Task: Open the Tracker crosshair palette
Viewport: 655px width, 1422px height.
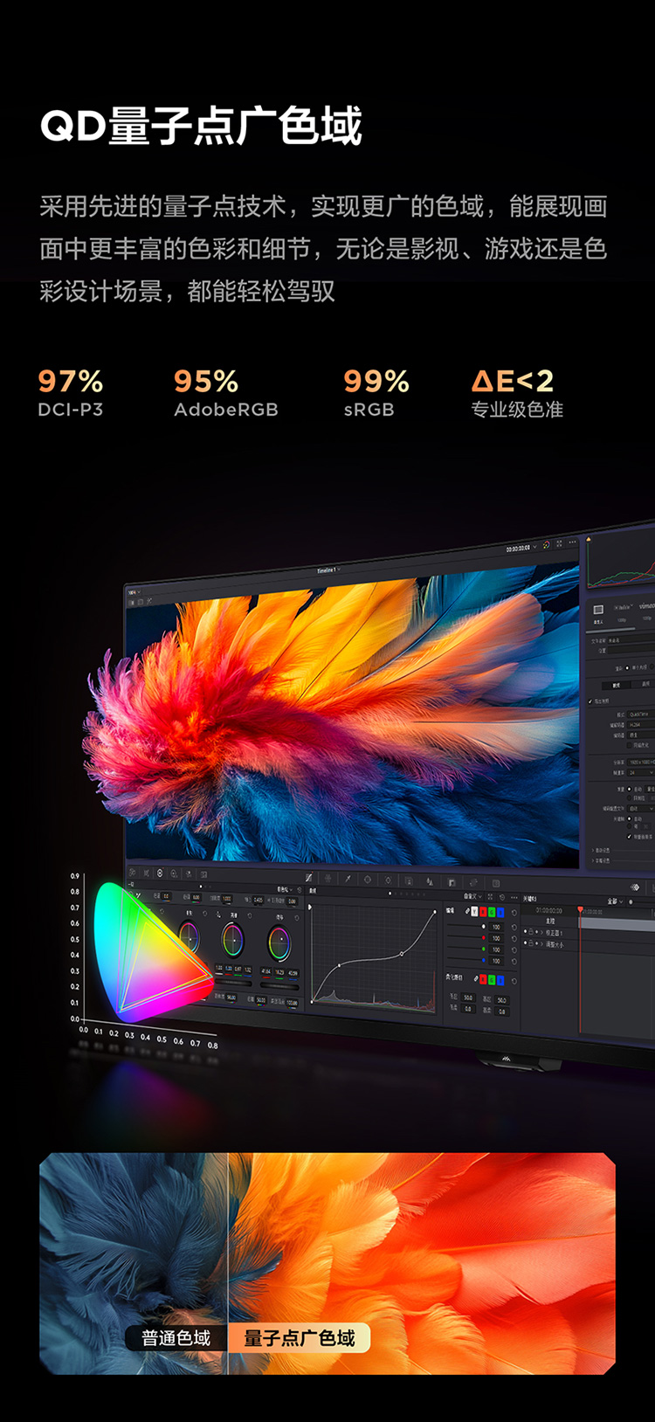Action: click(388, 880)
